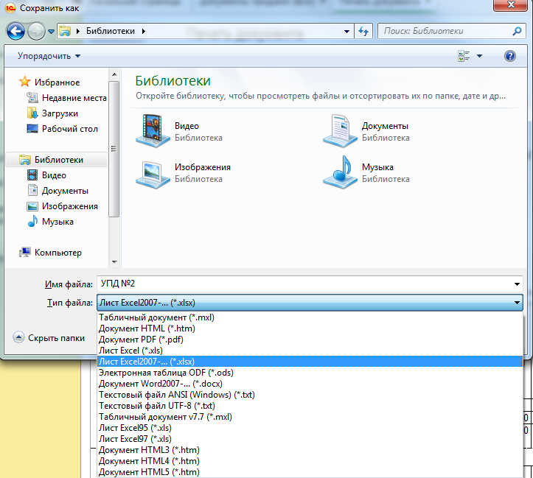Select the Документы library icon in main pane

tap(340, 130)
